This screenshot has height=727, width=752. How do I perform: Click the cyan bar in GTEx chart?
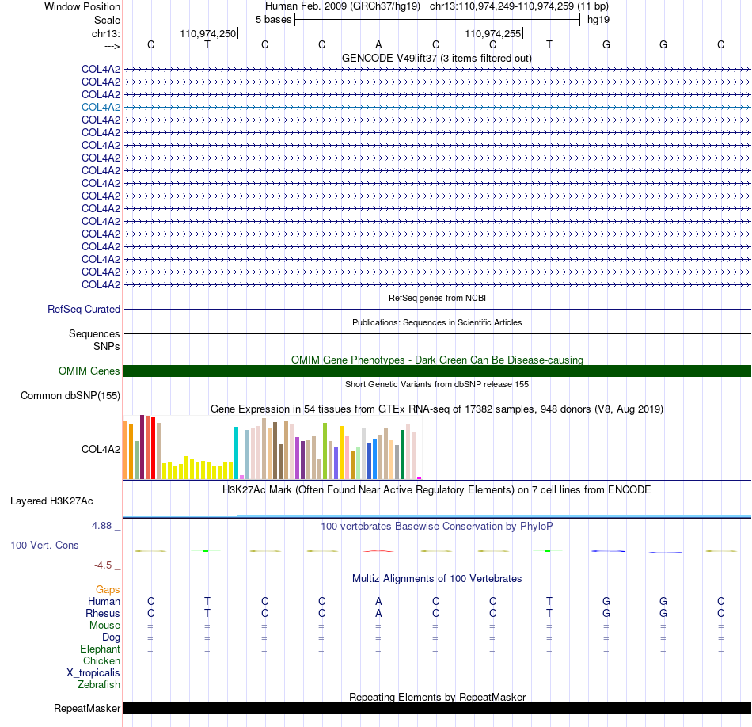click(x=236, y=452)
